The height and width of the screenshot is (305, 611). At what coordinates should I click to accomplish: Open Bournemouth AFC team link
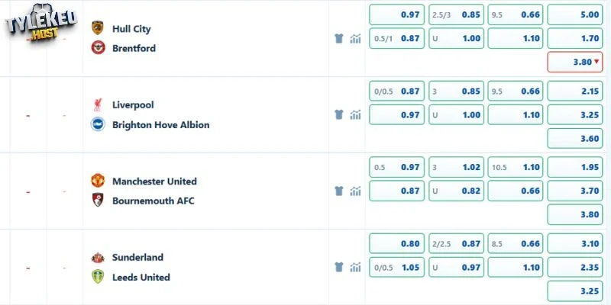click(x=154, y=201)
